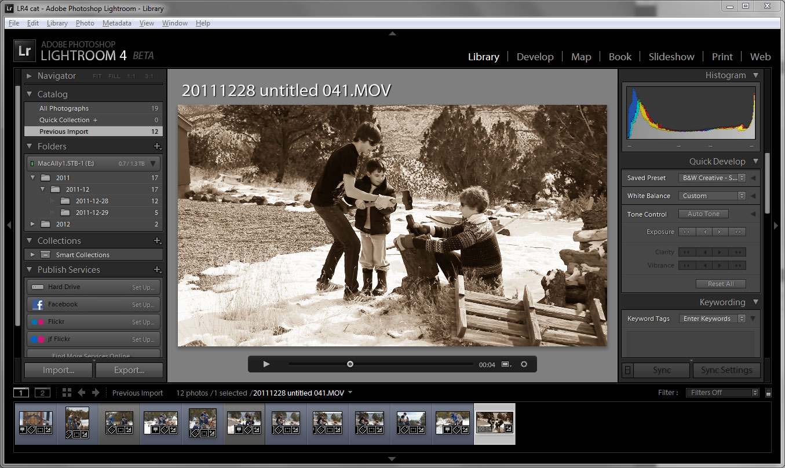Open the Filters Off dropdown
This screenshot has height=468, width=785.
point(722,393)
